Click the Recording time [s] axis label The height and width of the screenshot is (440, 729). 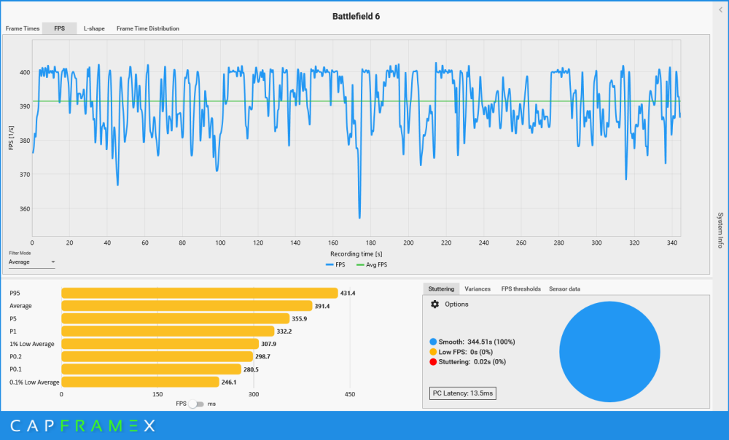click(x=356, y=254)
